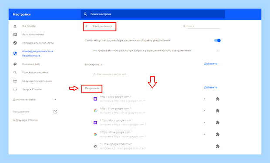
Task: Open Автозаполнение settings section
Action: click(33, 34)
